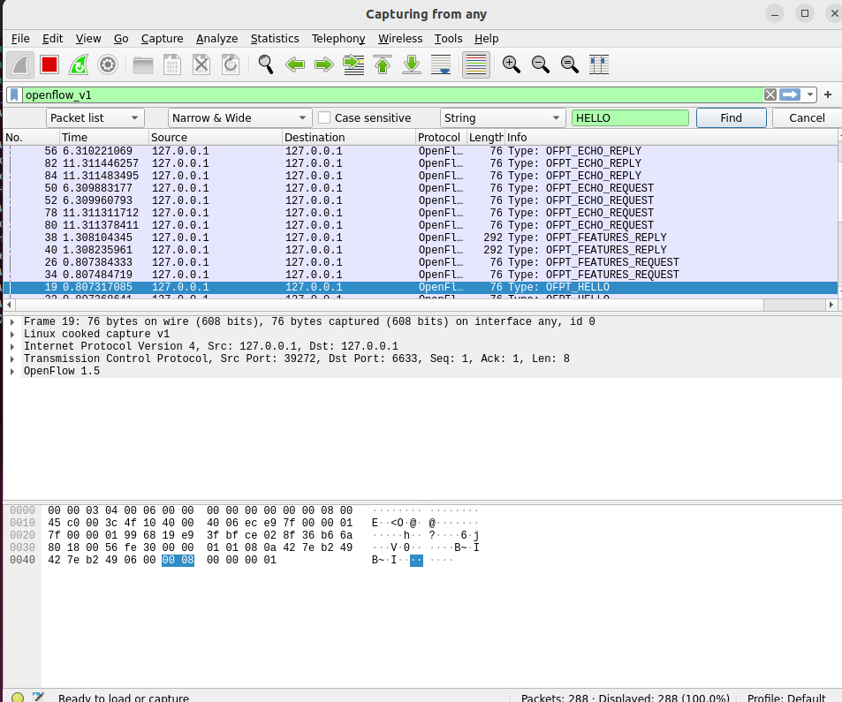The width and height of the screenshot is (842, 702).
Task: Open the String search type dropdown
Action: click(x=503, y=118)
